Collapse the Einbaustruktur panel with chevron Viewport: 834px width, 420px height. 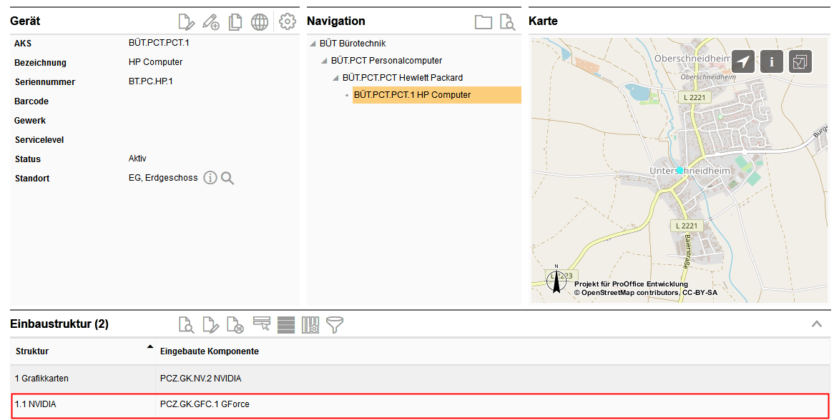(817, 324)
